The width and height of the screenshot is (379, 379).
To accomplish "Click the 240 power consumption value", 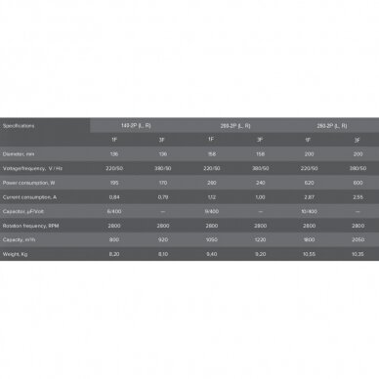I will pos(261,183).
